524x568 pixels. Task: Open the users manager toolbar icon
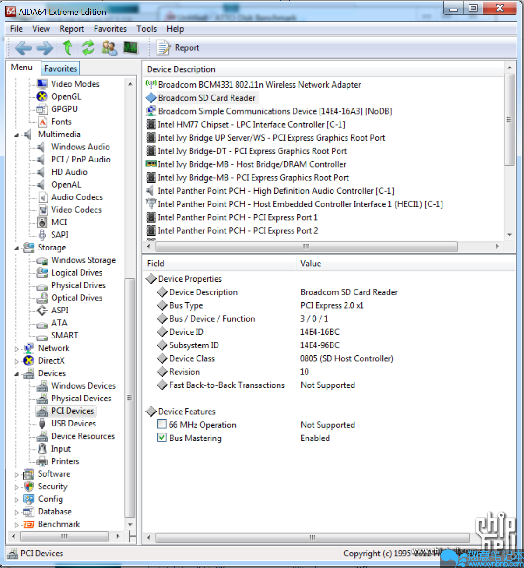[x=109, y=47]
